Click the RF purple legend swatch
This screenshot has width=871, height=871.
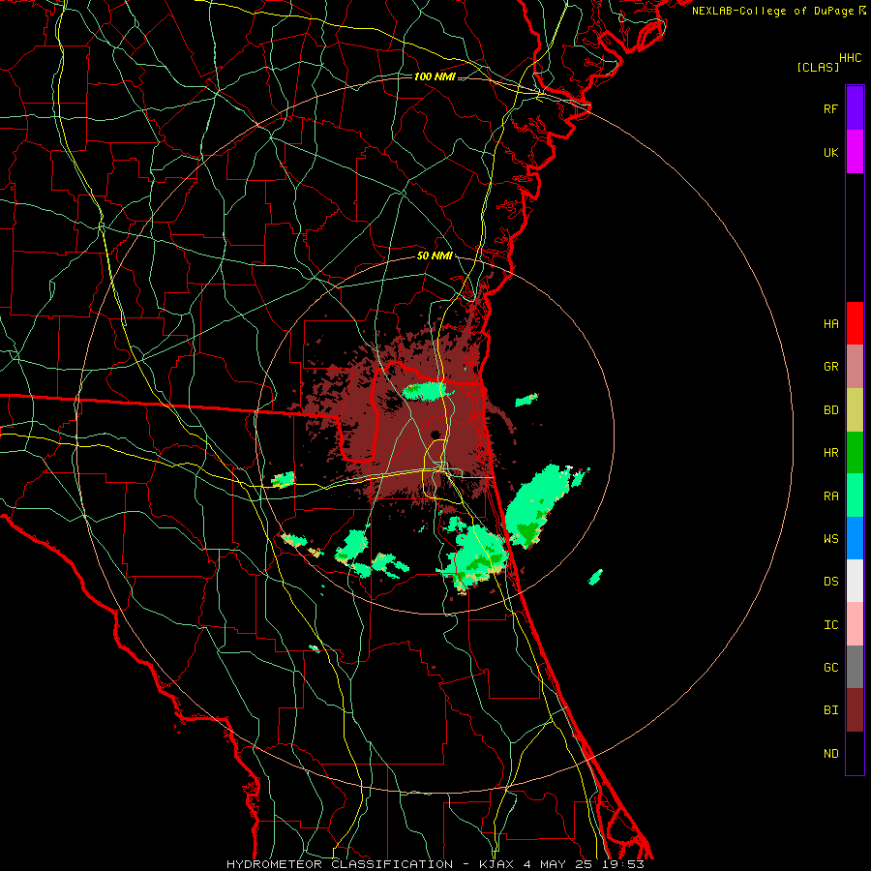(855, 108)
